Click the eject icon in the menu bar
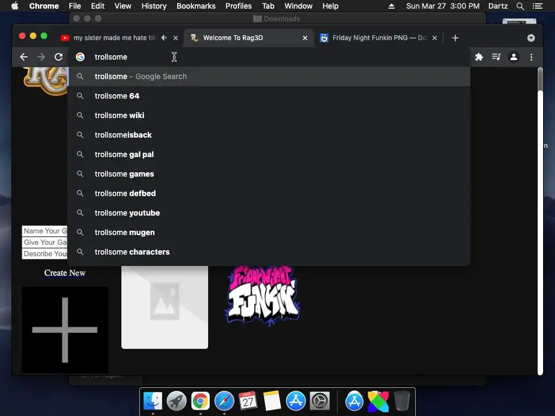The width and height of the screenshot is (555, 416). [391, 6]
